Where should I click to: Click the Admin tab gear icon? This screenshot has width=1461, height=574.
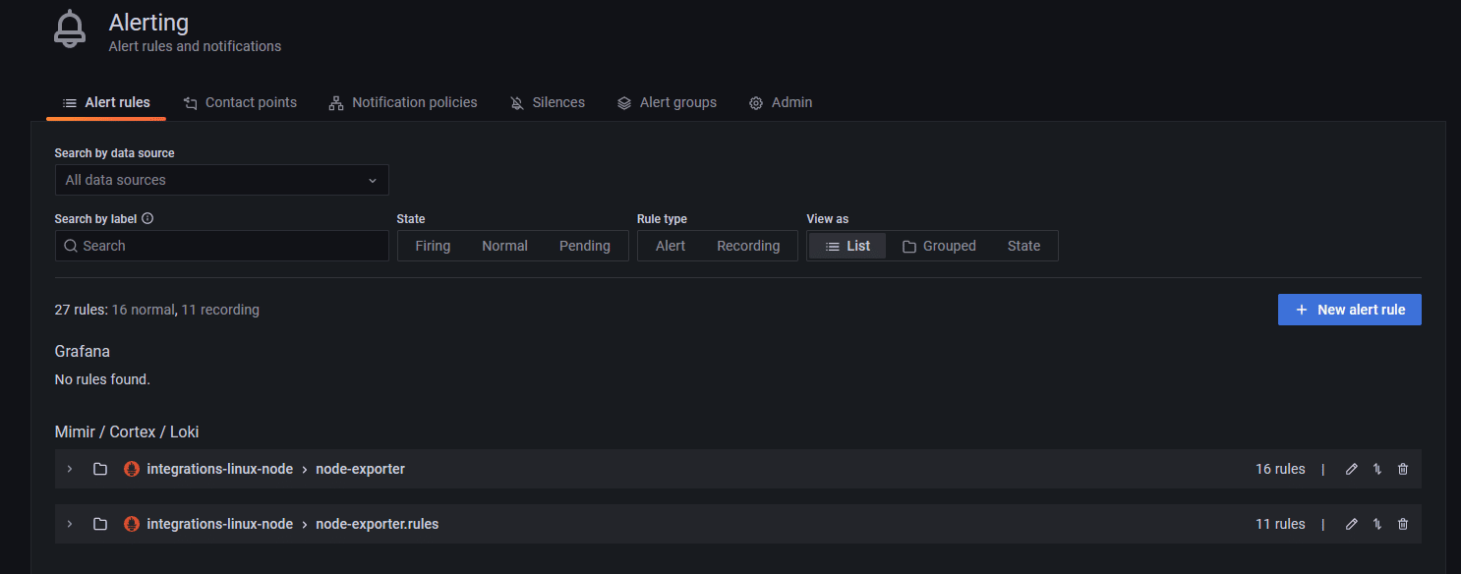click(756, 103)
